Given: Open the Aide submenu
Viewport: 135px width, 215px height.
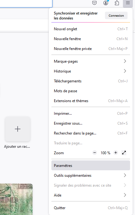Looking at the screenshot, I should coord(90,195).
